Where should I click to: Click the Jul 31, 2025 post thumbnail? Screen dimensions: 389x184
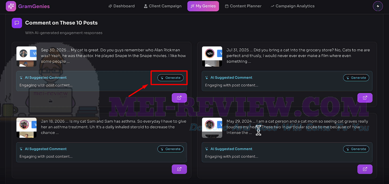tap(212, 56)
